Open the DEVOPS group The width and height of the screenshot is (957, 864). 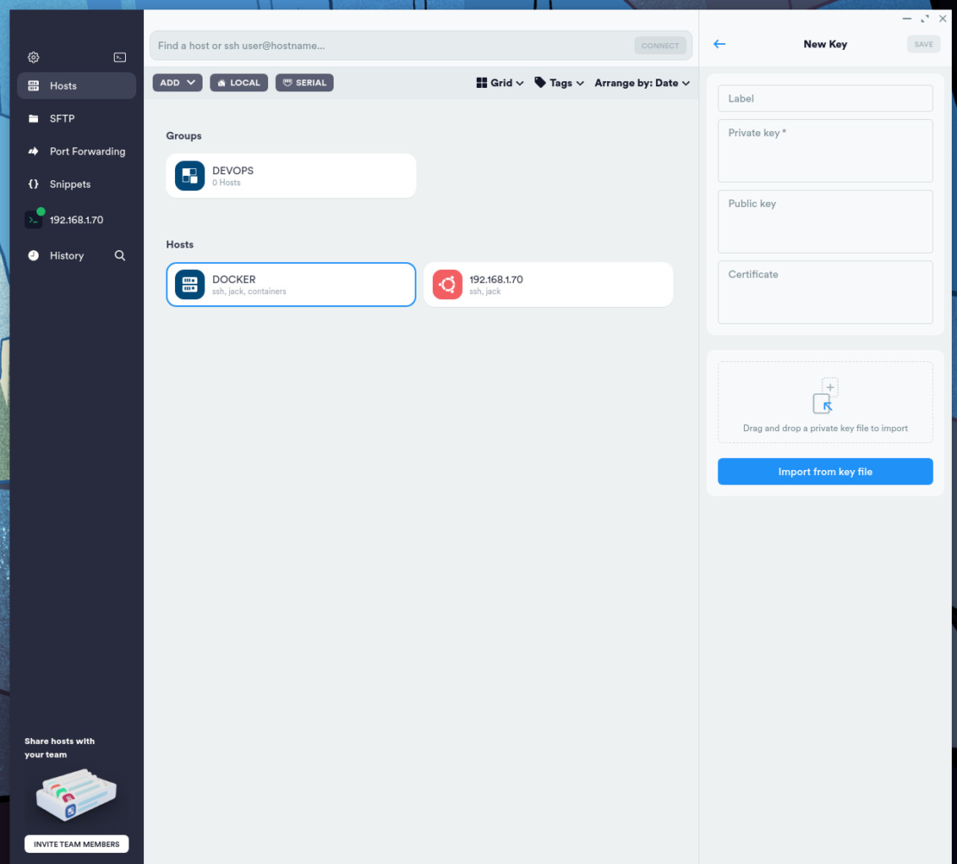click(291, 175)
